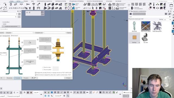The width and height of the screenshot is (174, 98).
Task: Select the strip footing tool icon
Action: tap(60, 8)
